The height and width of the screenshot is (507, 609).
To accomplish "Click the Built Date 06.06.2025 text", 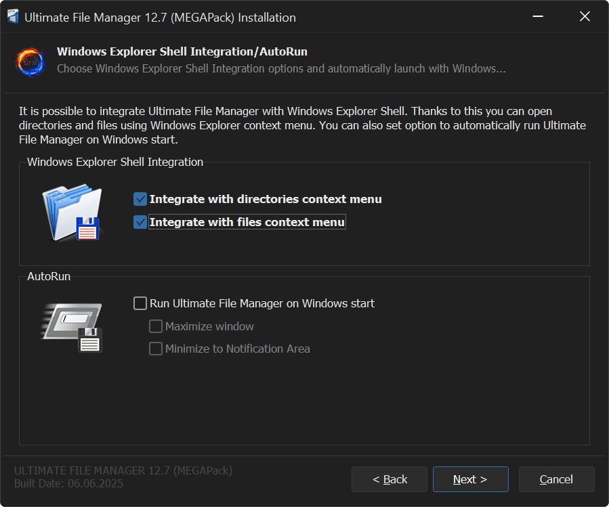I will pyautogui.click(x=68, y=483).
